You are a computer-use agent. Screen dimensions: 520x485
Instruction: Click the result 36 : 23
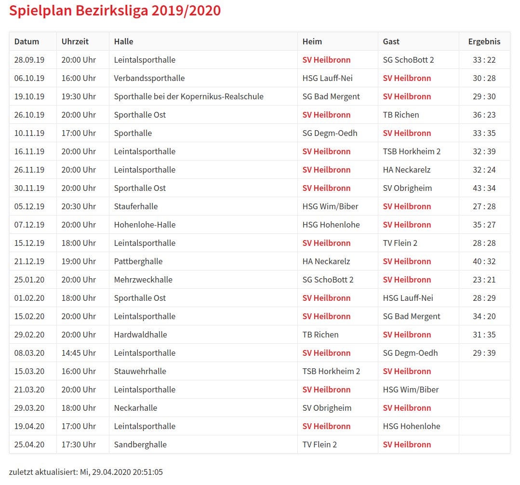(x=484, y=115)
